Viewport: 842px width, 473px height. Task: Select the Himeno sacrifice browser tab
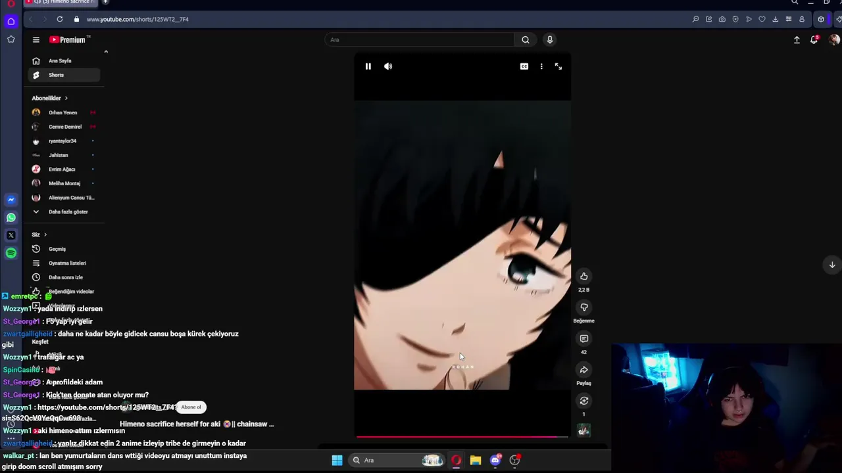(61, 2)
